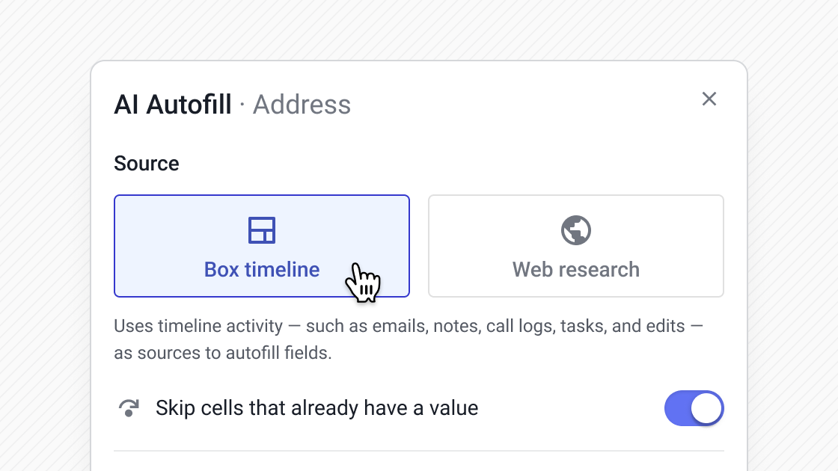Click the world icon in the right source card
This screenshot has width=838, height=471.
pyautogui.click(x=575, y=231)
